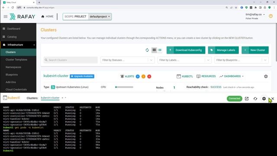Open the help question mark icon

coord(271,16)
